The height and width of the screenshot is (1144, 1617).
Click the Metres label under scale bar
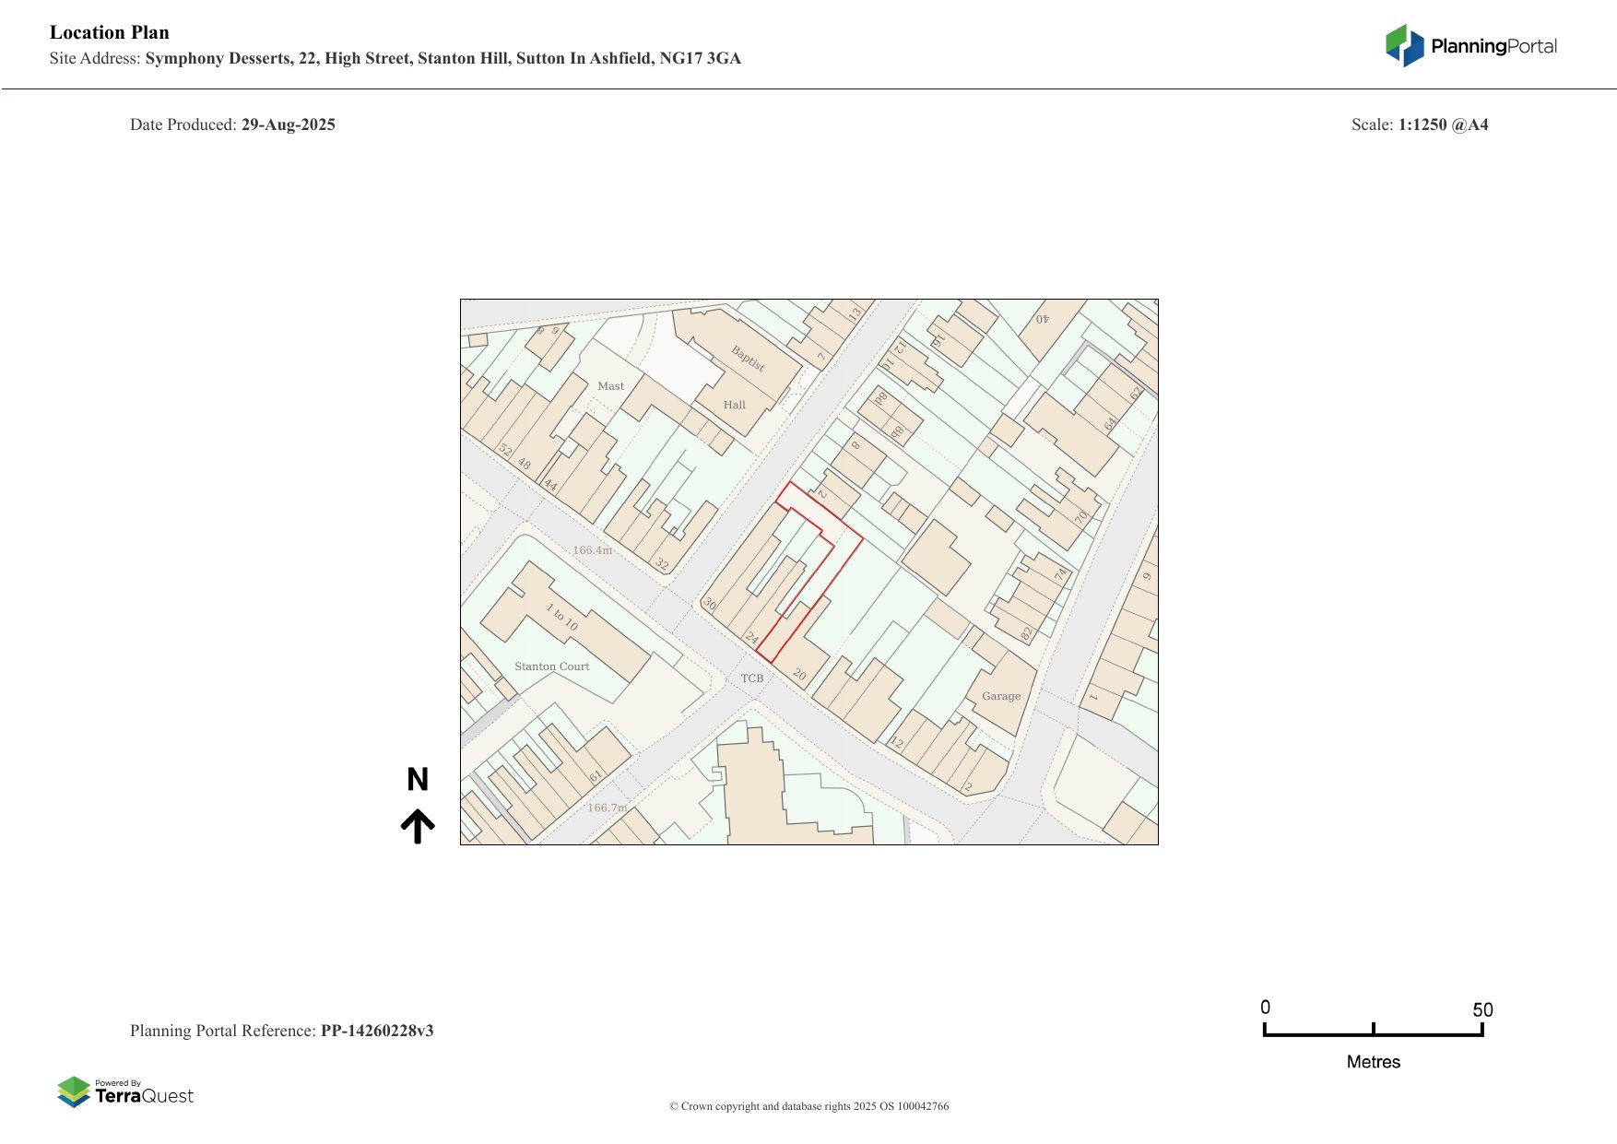tap(1373, 1062)
